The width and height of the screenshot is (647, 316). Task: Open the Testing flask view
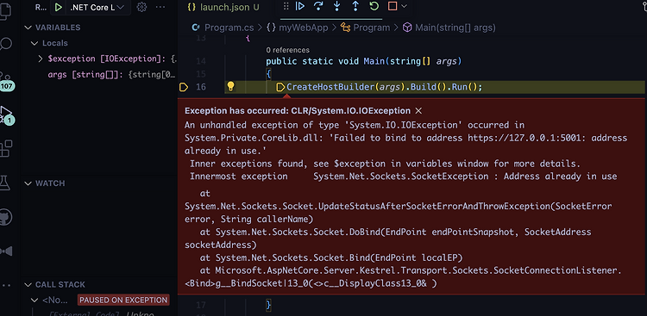click(5, 183)
